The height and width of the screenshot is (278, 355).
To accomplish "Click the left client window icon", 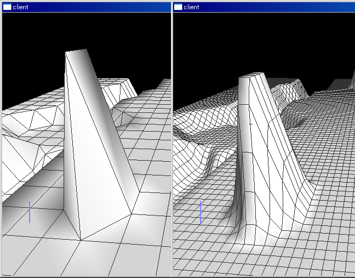I will coord(7,7).
